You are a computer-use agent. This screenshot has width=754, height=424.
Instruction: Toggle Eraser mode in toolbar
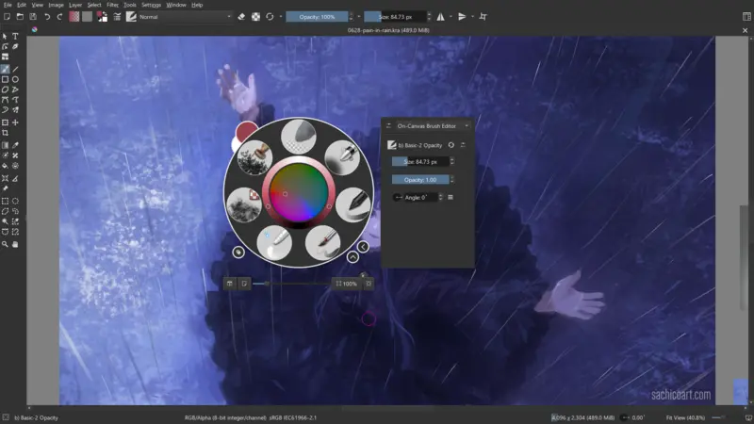pyautogui.click(x=241, y=17)
